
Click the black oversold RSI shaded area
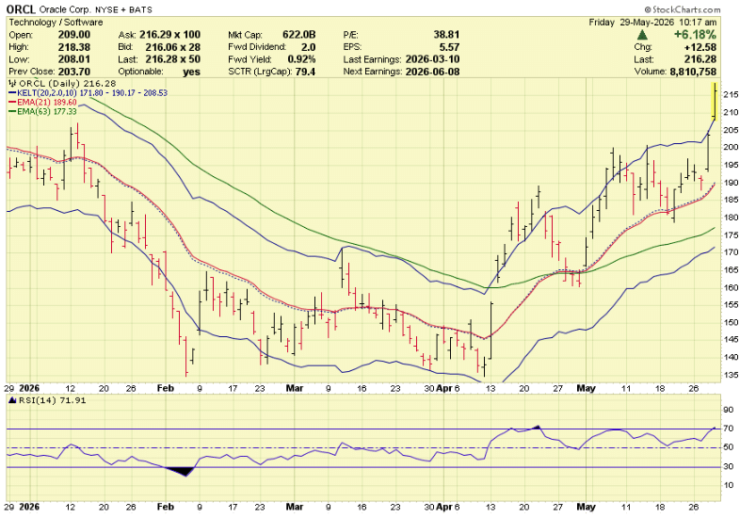click(182, 471)
